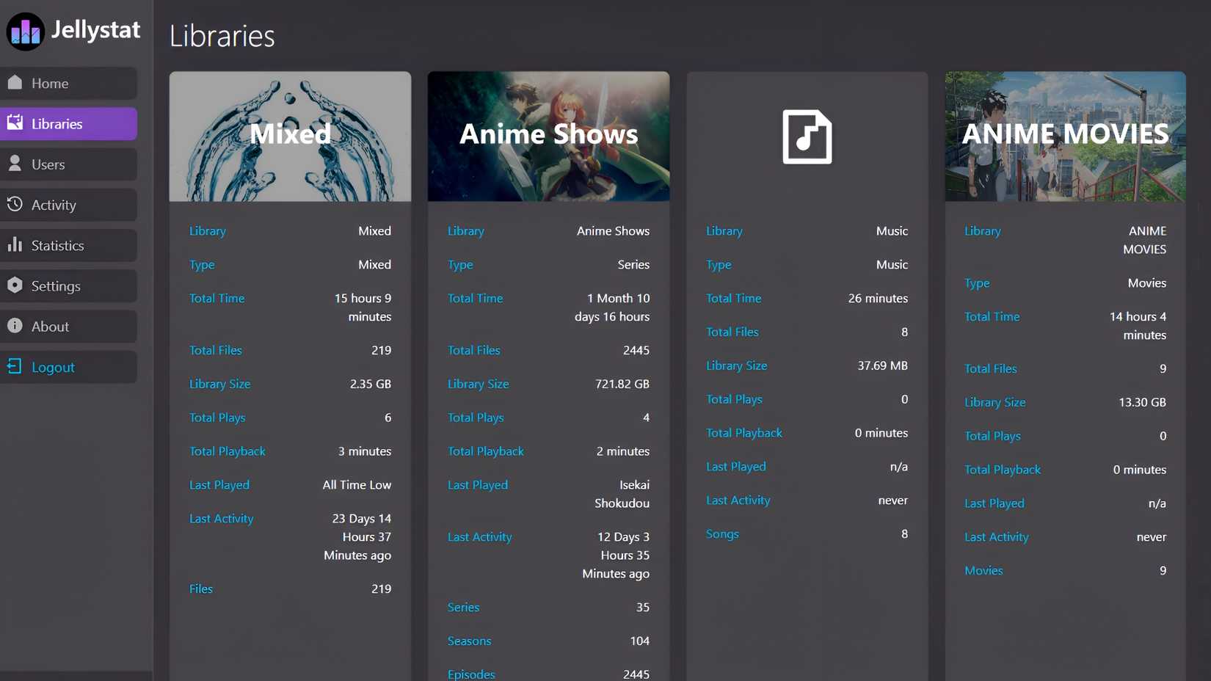
Task: Click the Songs label in Music card
Action: coord(722,533)
